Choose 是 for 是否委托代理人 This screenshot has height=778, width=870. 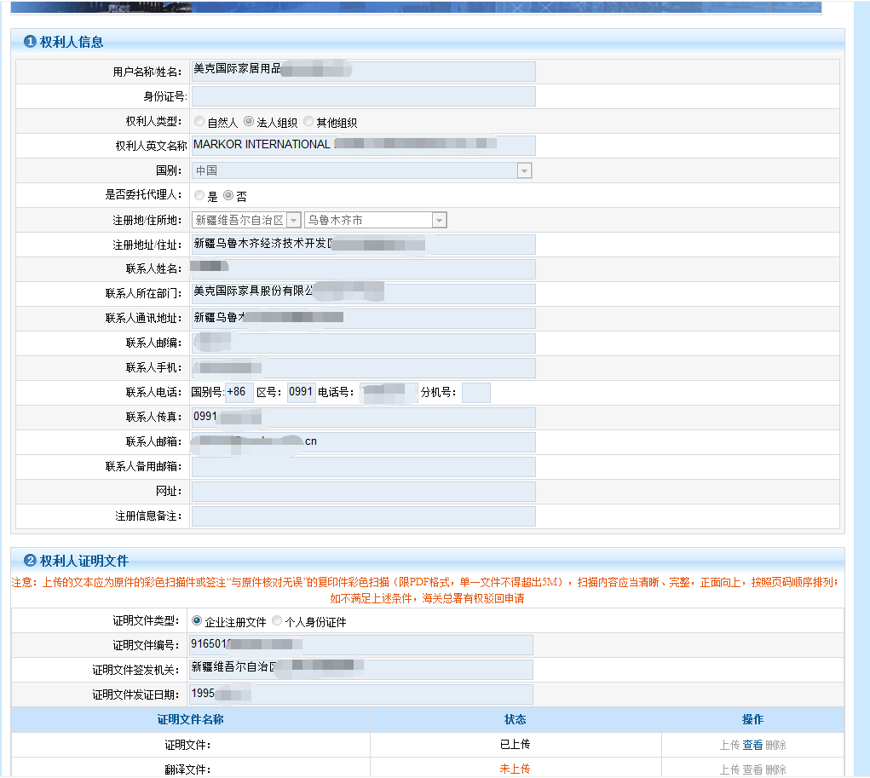(199, 195)
